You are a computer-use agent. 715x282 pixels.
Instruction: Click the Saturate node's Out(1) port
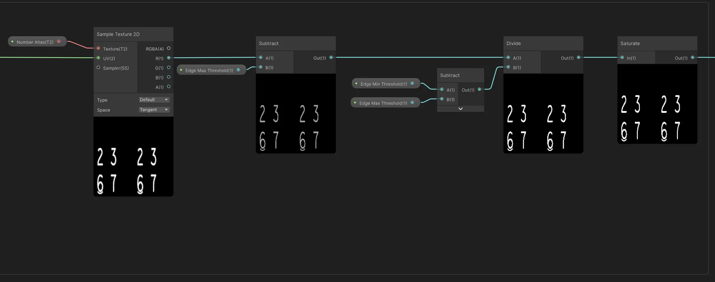click(692, 58)
